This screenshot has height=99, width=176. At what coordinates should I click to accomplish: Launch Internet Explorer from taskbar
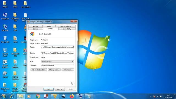point(12,96)
